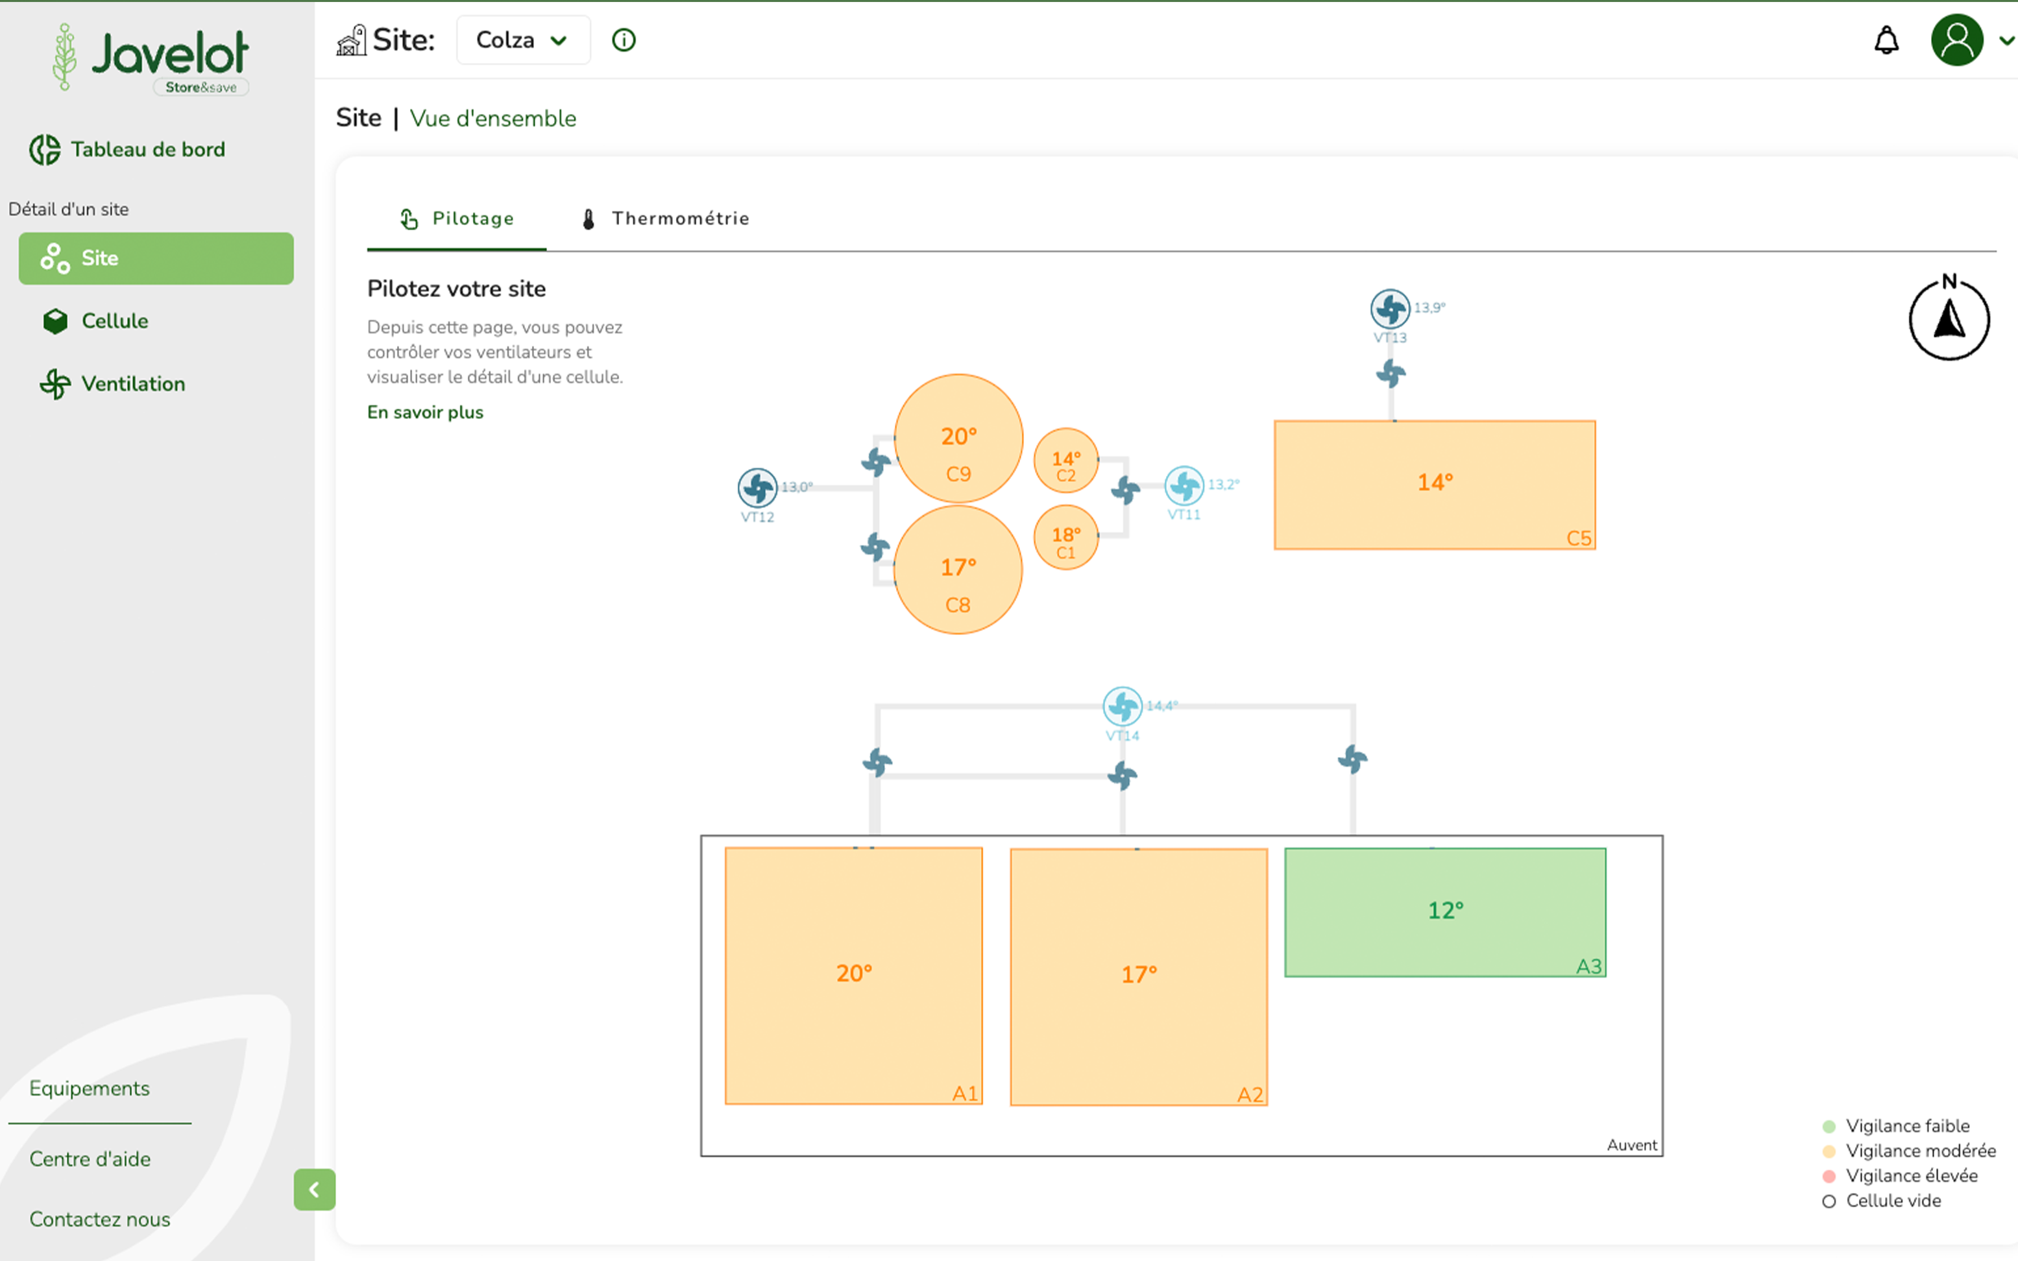Collapse the sidebar with green arrow
Image resolution: width=2018 pixels, height=1261 pixels.
pos(315,1190)
